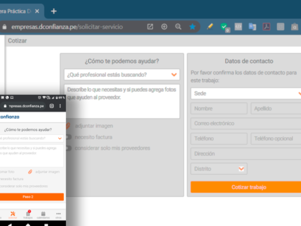The height and width of the screenshot is (226, 301).
Task: Click the dconfianza logo in mobile view
Action: 9,117
